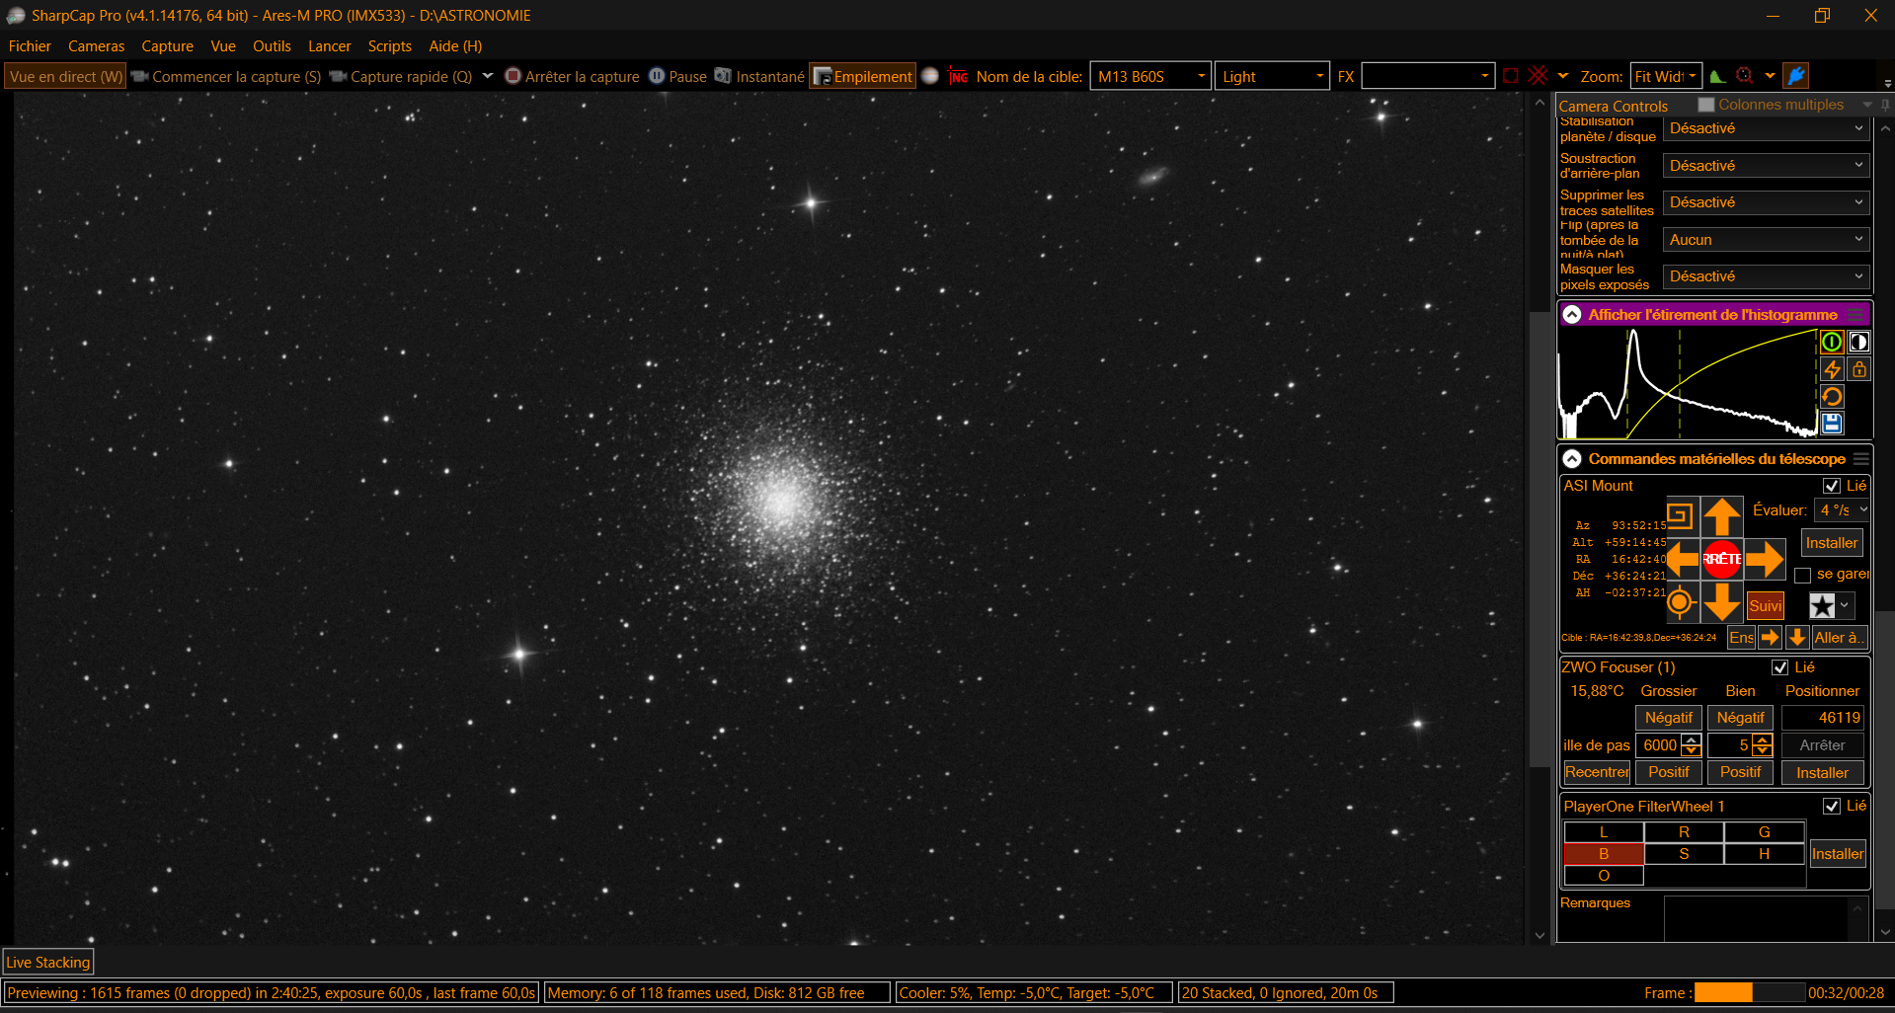Move the mount down with large orange arrow
The height and width of the screenshot is (1013, 1895).
(x=1722, y=602)
